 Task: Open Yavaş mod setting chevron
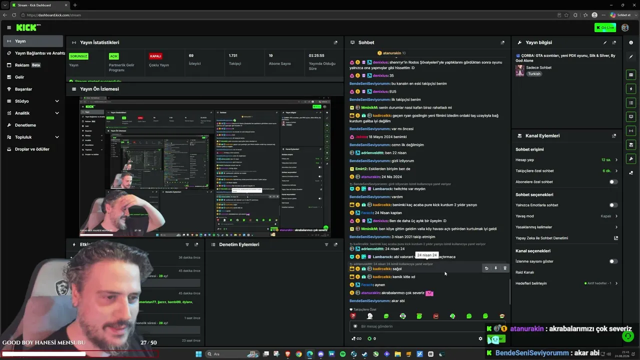pos(616,216)
